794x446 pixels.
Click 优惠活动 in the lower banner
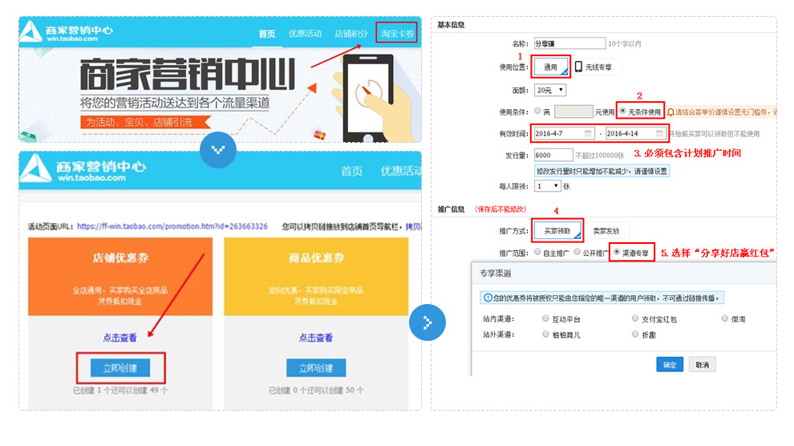[x=400, y=171]
